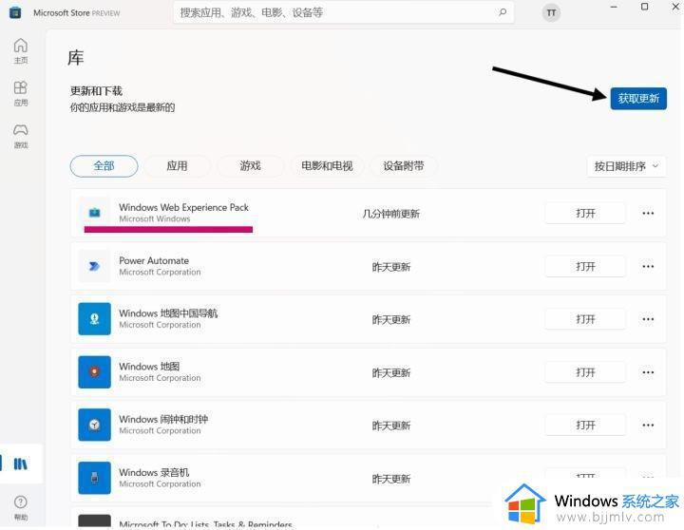Open the TT user profile avatar
The width and height of the screenshot is (684, 530).
(551, 12)
